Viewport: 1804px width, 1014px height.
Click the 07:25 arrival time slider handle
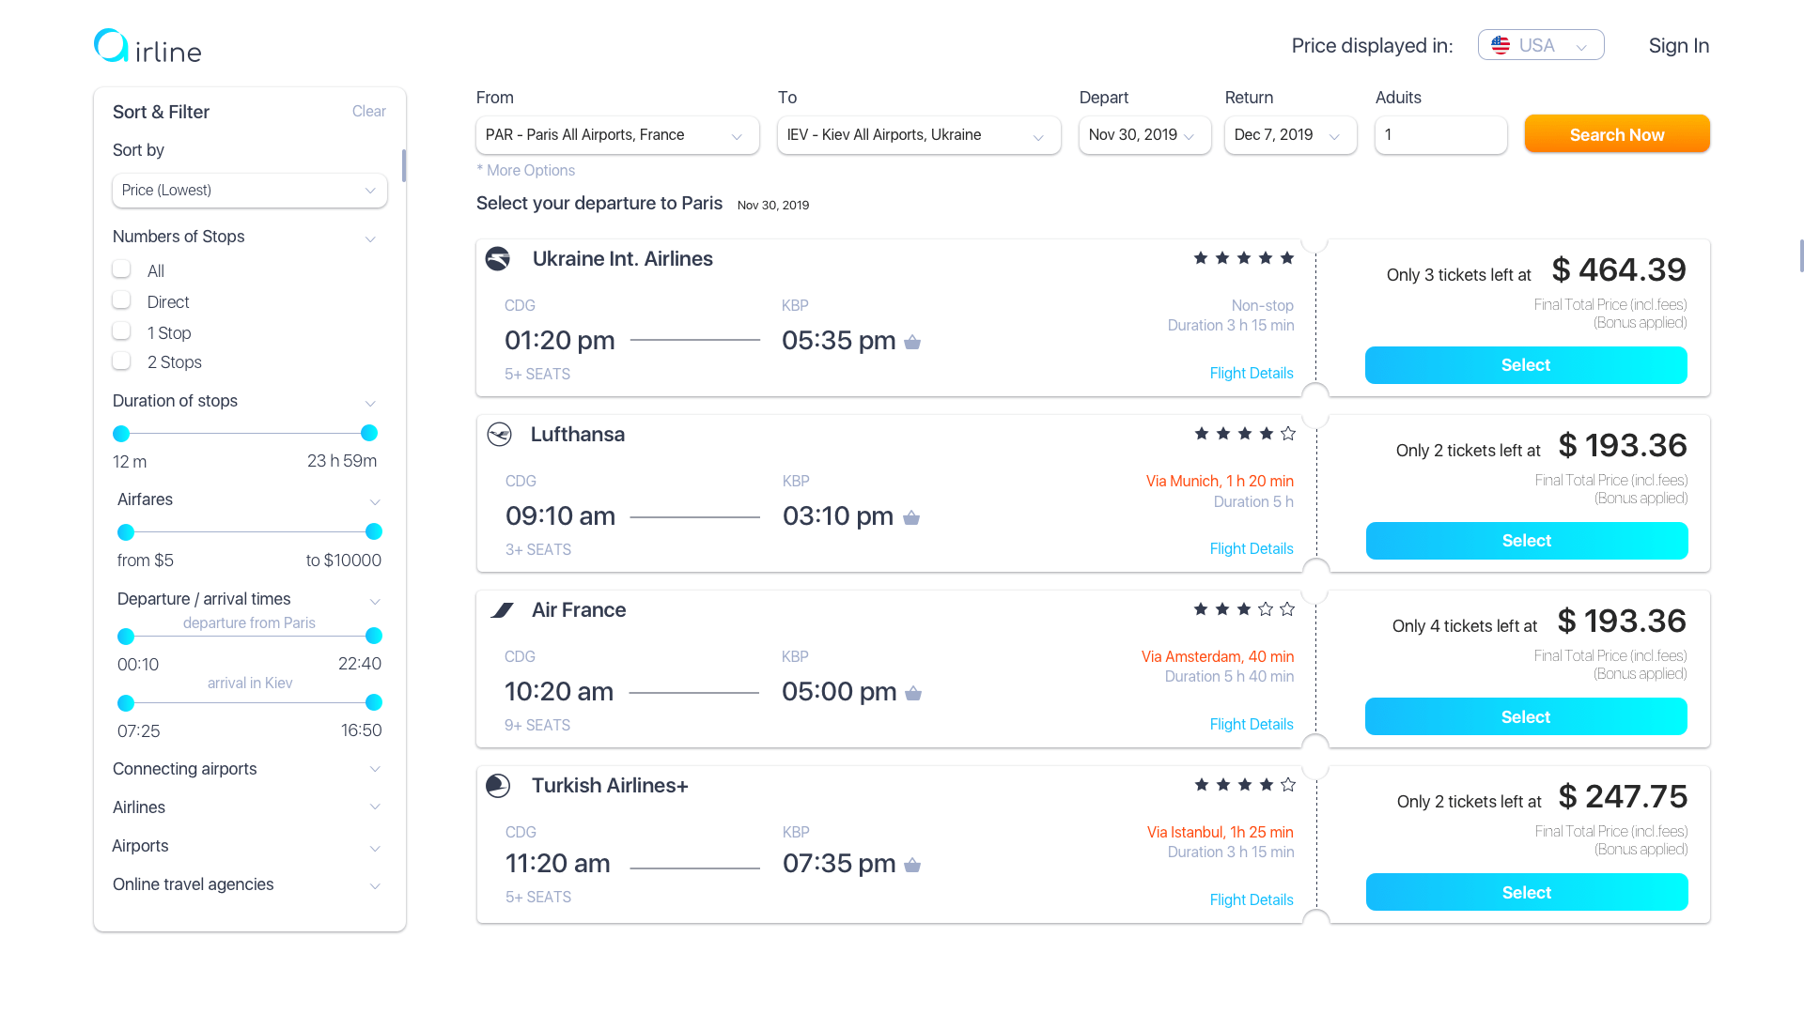tap(126, 703)
